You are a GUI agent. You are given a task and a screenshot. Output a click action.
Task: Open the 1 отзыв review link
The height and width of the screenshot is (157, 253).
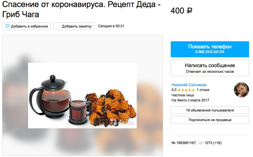point(203,90)
